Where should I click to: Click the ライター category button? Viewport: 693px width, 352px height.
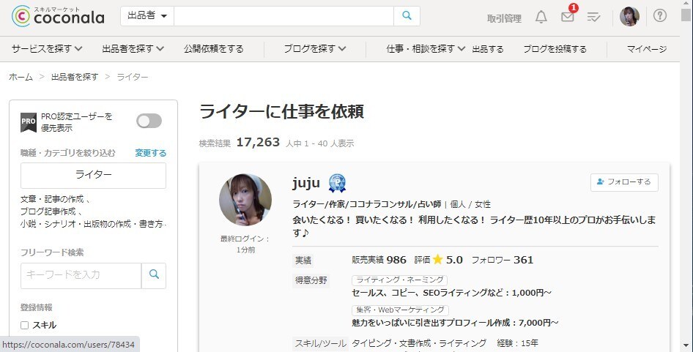pyautogui.click(x=93, y=176)
